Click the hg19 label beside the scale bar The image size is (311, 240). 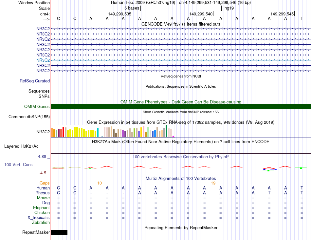click(x=229, y=8)
